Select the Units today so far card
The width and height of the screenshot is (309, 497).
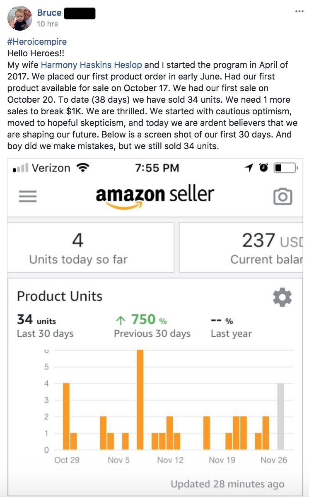pos(91,248)
